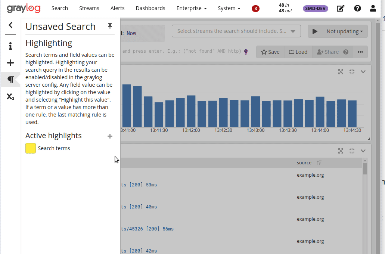The image size is (385, 254).
Task: Click the time range Now indicator
Action: 131,33
